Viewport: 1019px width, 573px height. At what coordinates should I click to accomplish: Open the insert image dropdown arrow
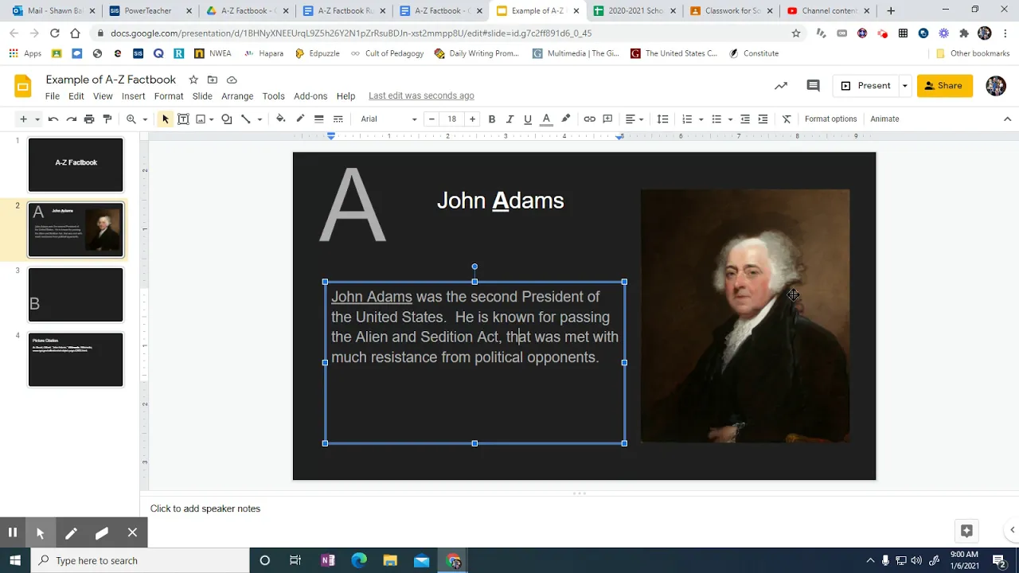[213, 119]
